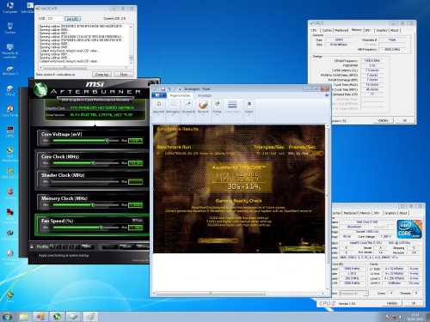Click the volume speaker tray icon
The height and width of the screenshot is (322, 430).
tap(400, 317)
